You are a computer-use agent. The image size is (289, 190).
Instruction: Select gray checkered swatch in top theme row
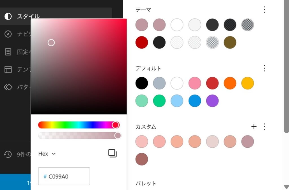[x=248, y=25]
